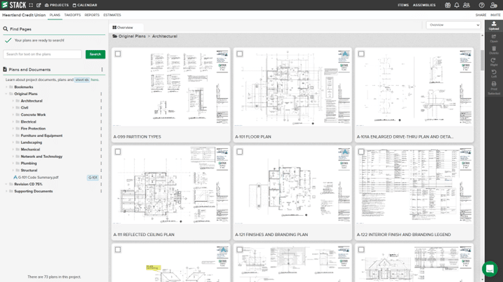Expand the Concrete Work folder arrow

click(x=13, y=115)
